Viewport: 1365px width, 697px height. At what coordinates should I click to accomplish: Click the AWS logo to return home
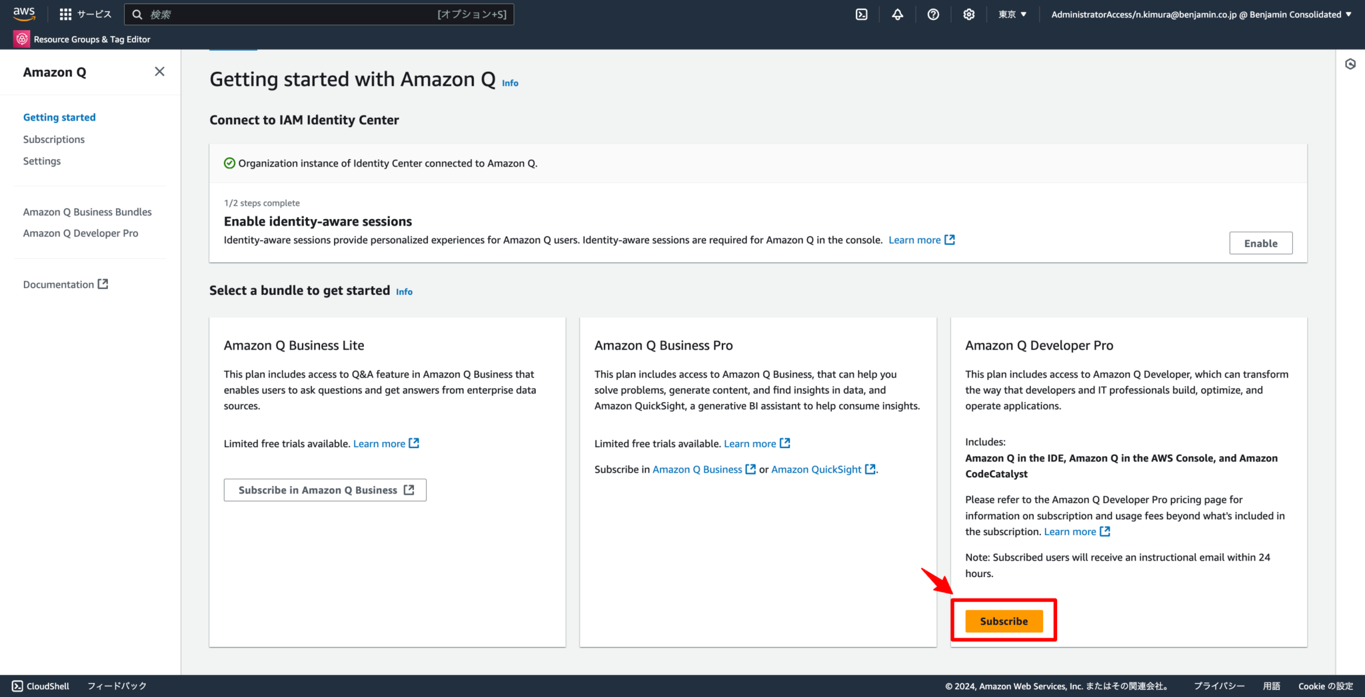coord(24,13)
